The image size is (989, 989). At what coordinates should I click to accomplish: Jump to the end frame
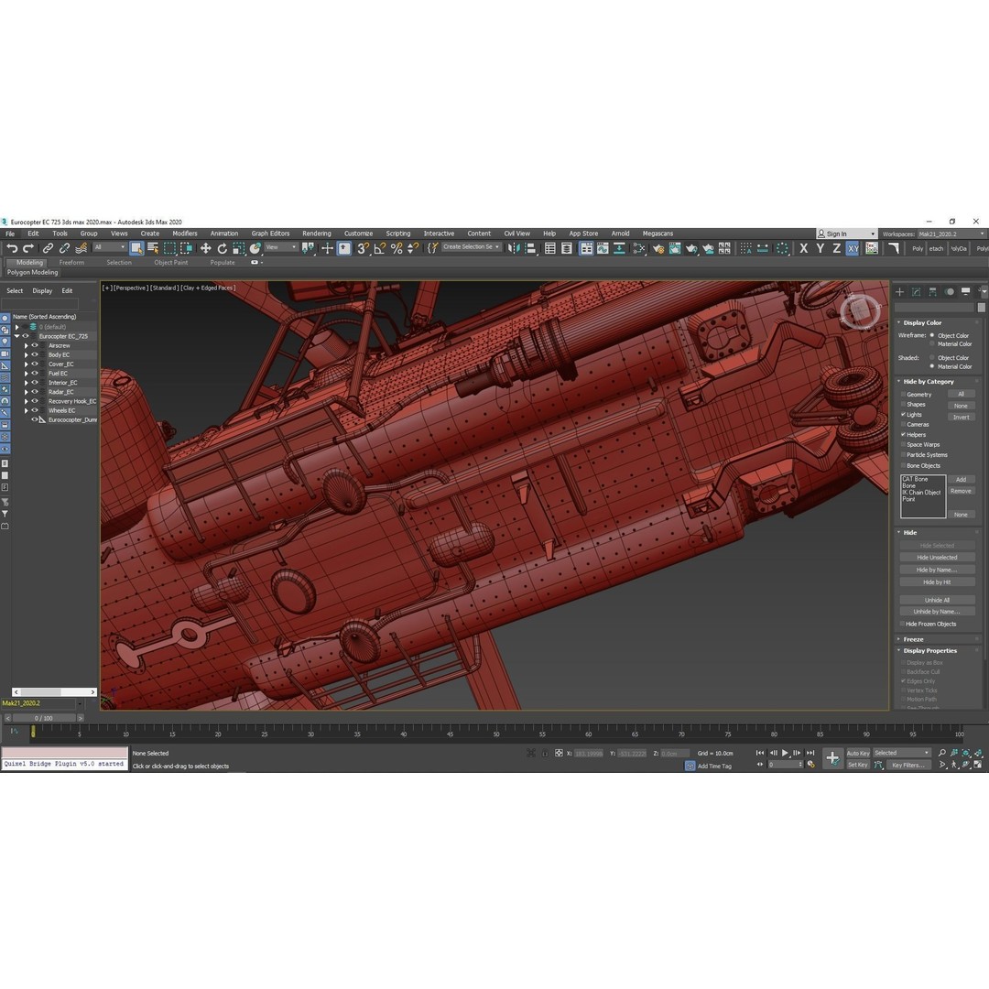(810, 753)
